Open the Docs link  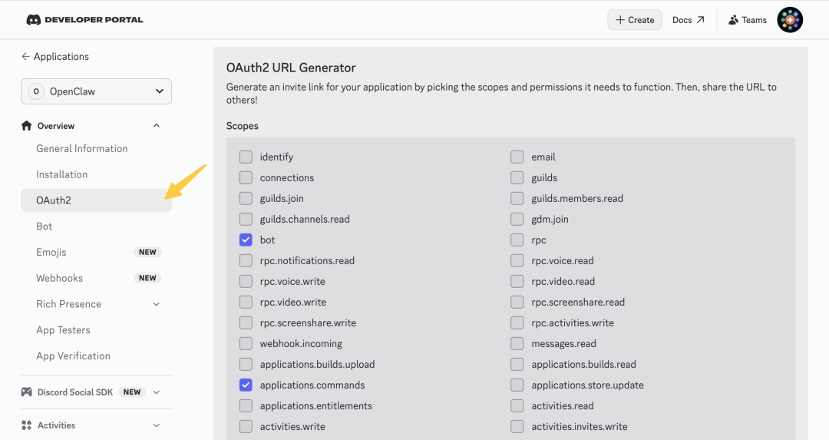coord(688,20)
